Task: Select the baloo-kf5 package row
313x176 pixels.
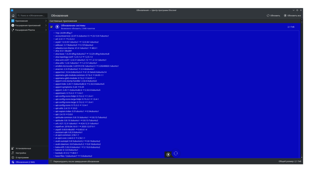Action: pyautogui.click(x=78, y=147)
